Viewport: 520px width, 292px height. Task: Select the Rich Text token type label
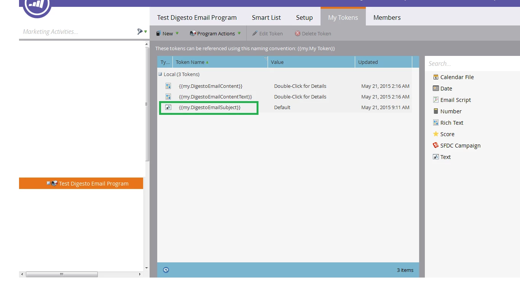(x=452, y=122)
